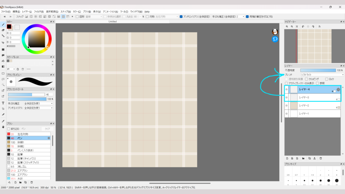Open the 手ぶれ補正 dropdown in brush control
345x194 pixels.
click(x=38, y=103)
